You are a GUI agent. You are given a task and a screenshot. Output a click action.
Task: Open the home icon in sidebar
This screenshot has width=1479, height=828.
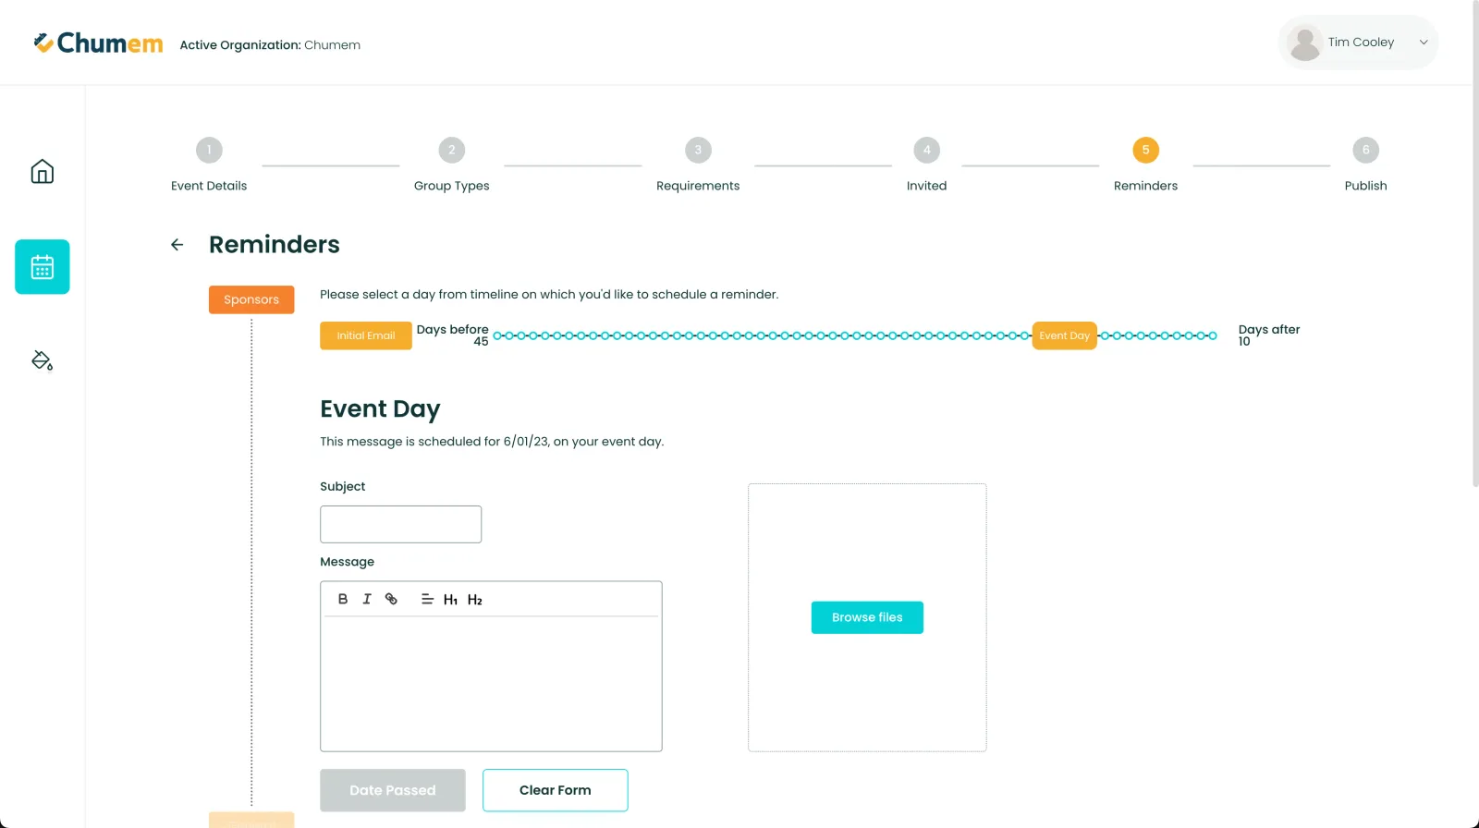pyautogui.click(x=43, y=172)
